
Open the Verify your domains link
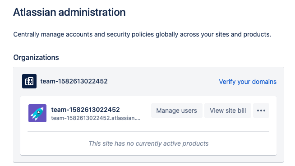(248, 82)
